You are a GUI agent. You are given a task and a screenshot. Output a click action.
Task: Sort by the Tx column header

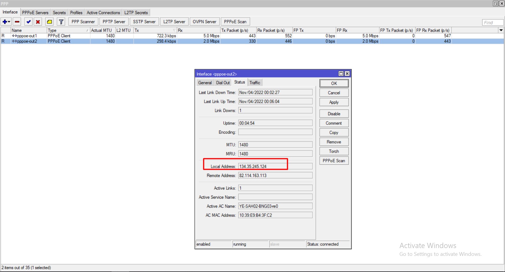point(155,30)
